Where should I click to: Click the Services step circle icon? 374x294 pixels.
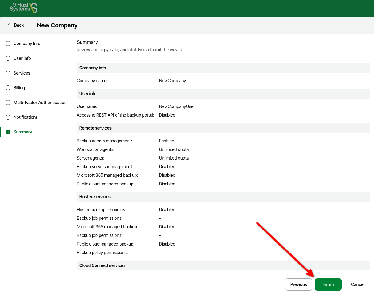tap(8, 73)
